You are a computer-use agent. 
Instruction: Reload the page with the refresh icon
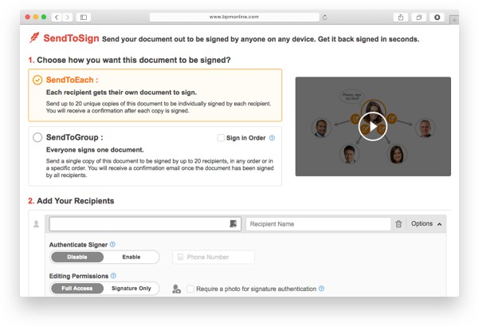click(324, 18)
